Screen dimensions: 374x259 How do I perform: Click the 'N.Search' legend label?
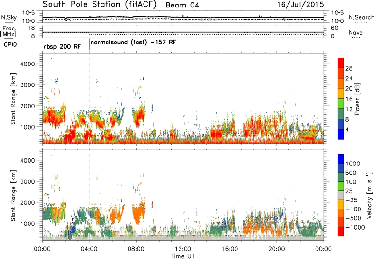(361, 17)
